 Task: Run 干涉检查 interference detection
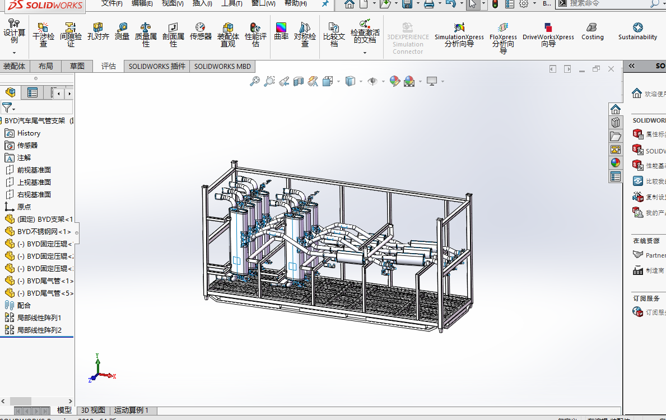click(x=43, y=34)
